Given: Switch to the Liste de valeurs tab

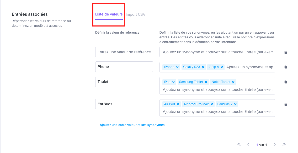Looking at the screenshot, I should coord(109,14).
